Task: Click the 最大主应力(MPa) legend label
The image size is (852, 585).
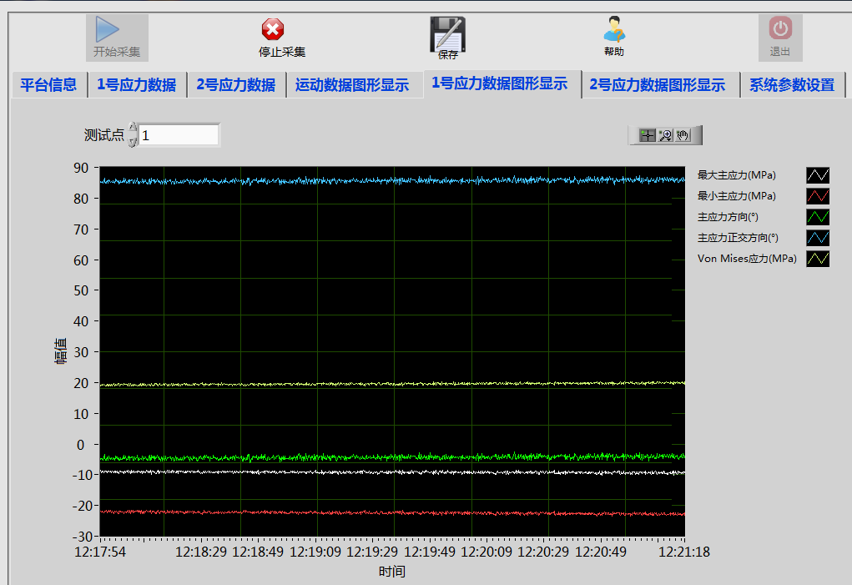Action: [x=736, y=175]
